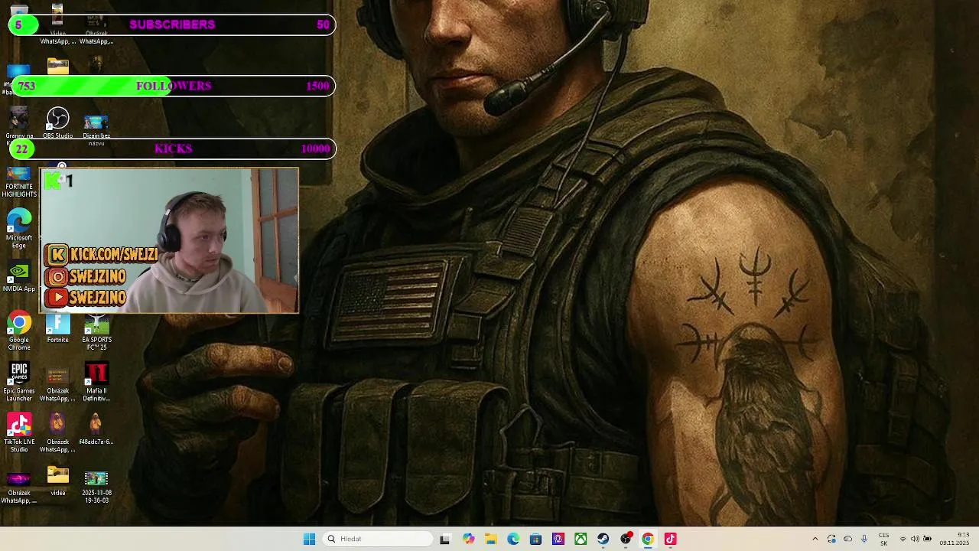
Task: Click the FOLLOWERS goal progress bar
Action: (x=172, y=86)
